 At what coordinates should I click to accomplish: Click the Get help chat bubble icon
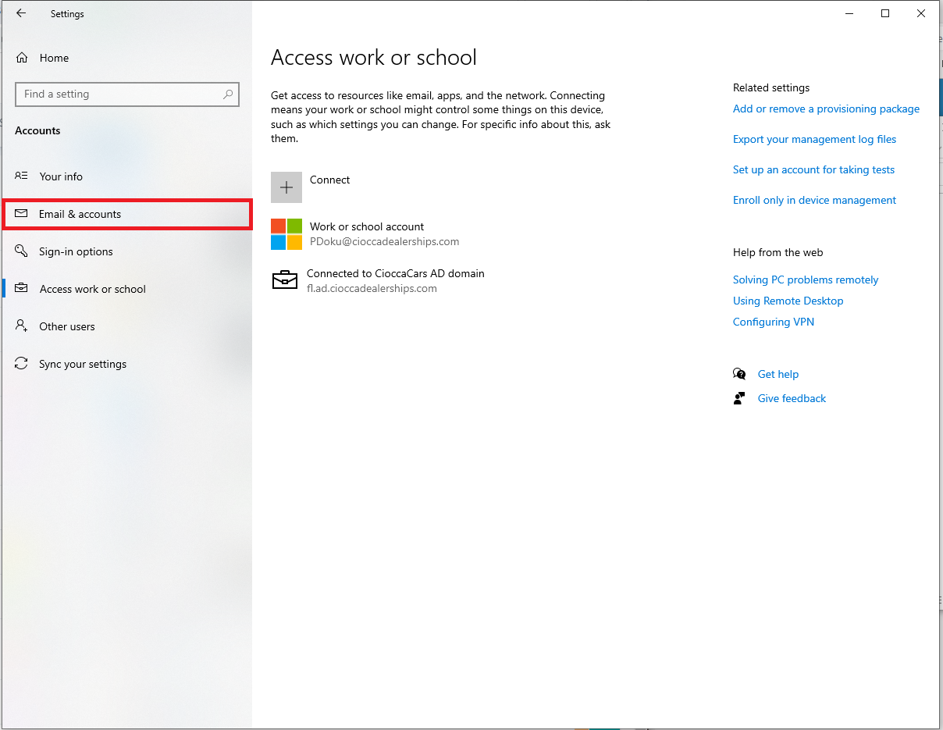[x=739, y=374]
